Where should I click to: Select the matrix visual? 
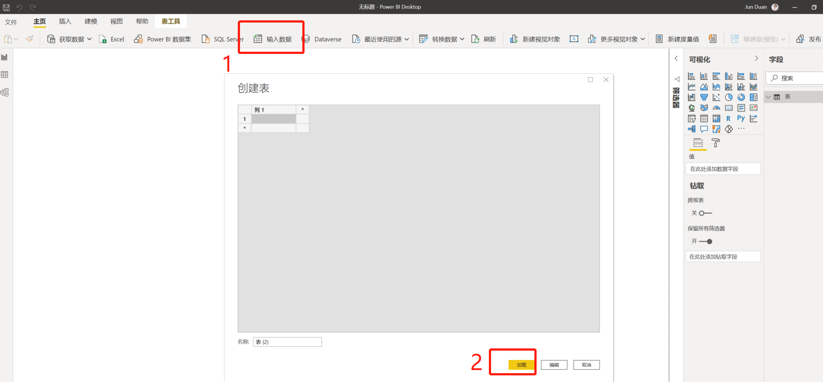[716, 118]
